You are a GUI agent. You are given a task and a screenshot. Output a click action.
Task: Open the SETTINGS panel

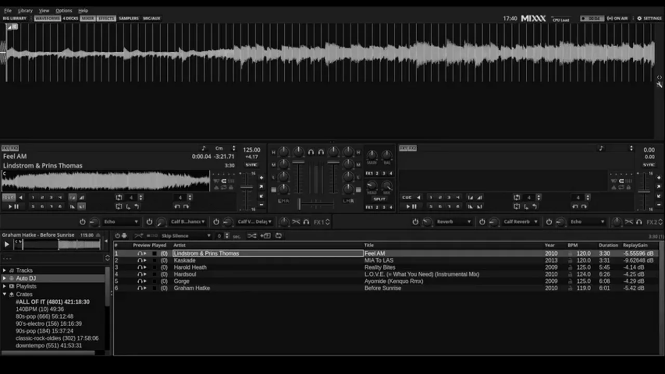[x=649, y=19]
